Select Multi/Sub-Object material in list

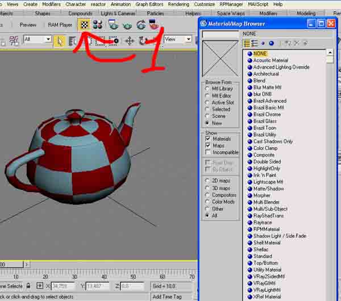coord(271,209)
